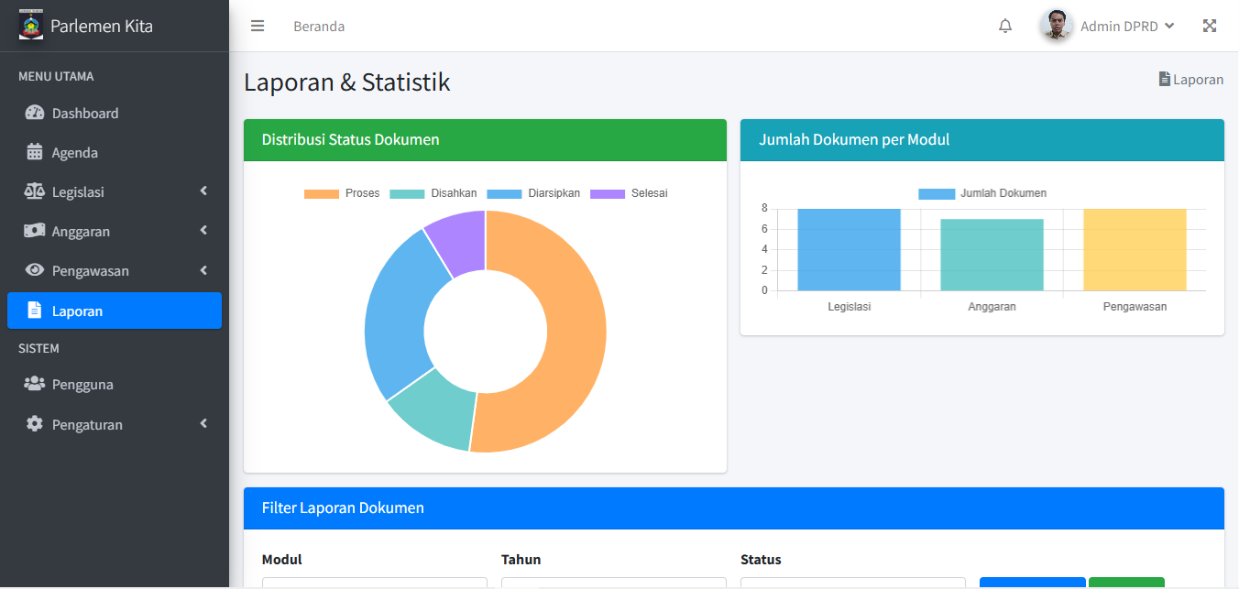
Task: Click the hamburger sidebar toggle icon
Action: pos(258,26)
